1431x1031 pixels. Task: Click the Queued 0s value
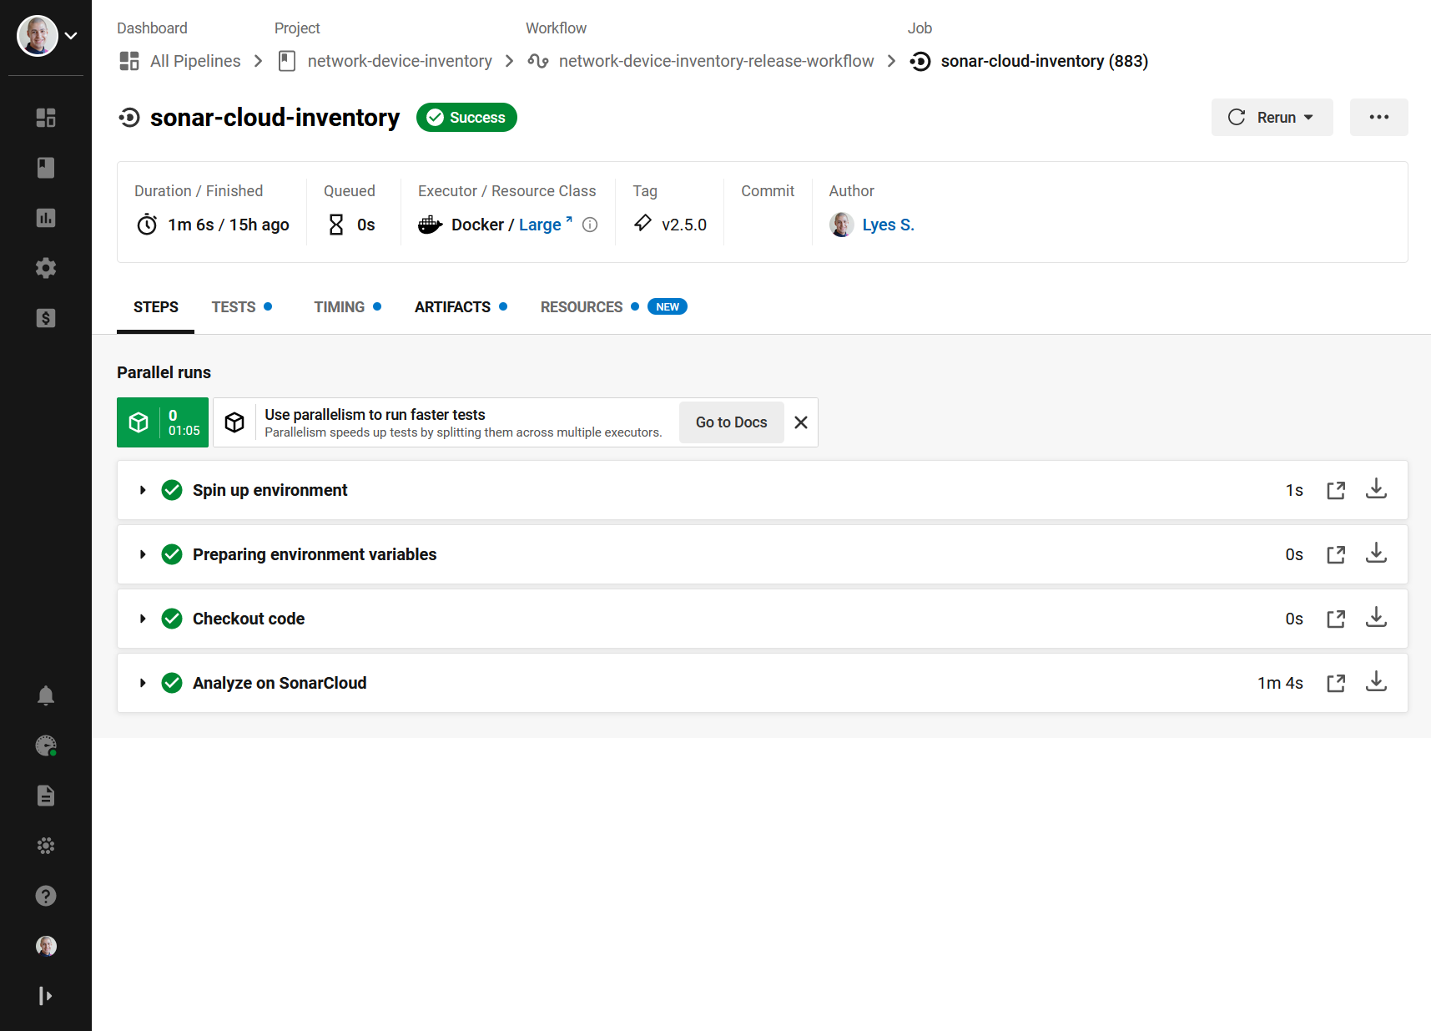pos(366,225)
